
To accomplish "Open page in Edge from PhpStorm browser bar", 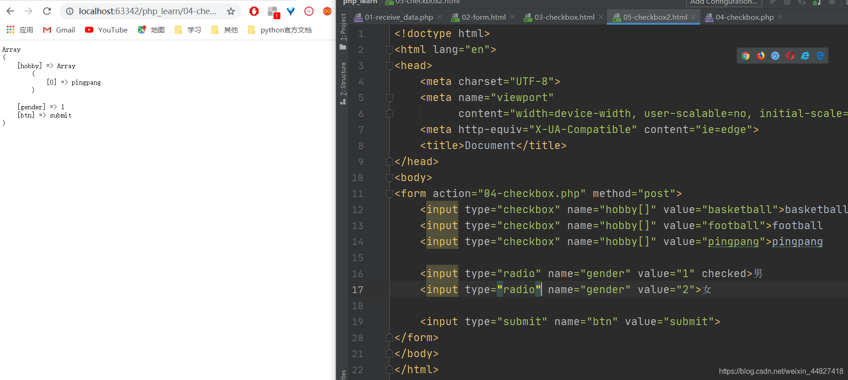I will point(820,56).
